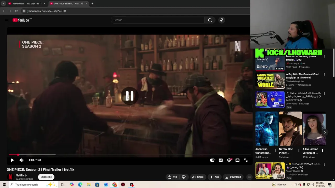Open options for A live-action version Short

322,150
